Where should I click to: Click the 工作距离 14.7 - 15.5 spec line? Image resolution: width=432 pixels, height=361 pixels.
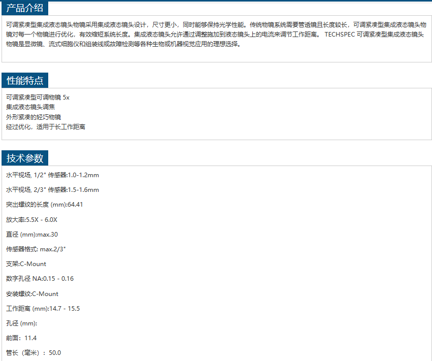click(x=43, y=309)
